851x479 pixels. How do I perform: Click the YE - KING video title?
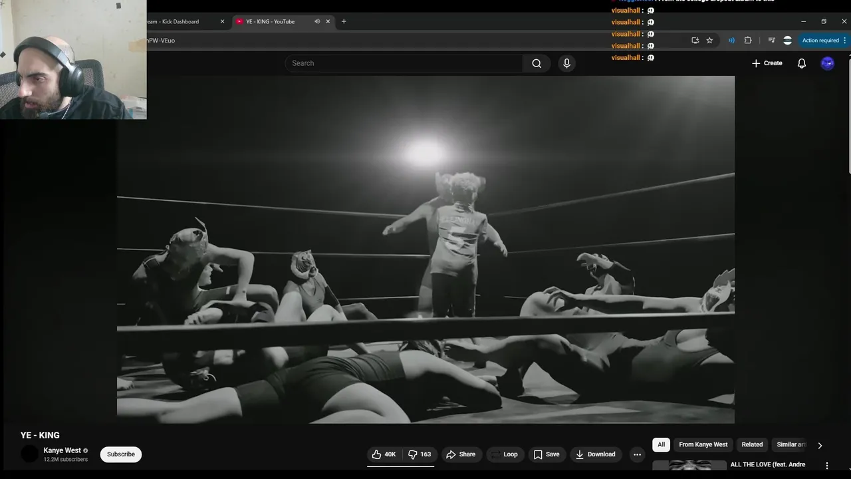coord(40,435)
